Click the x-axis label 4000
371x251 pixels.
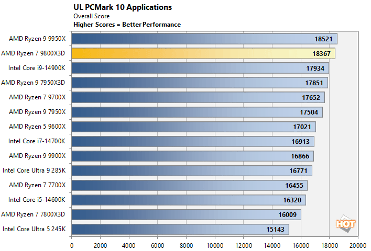tap(129, 246)
